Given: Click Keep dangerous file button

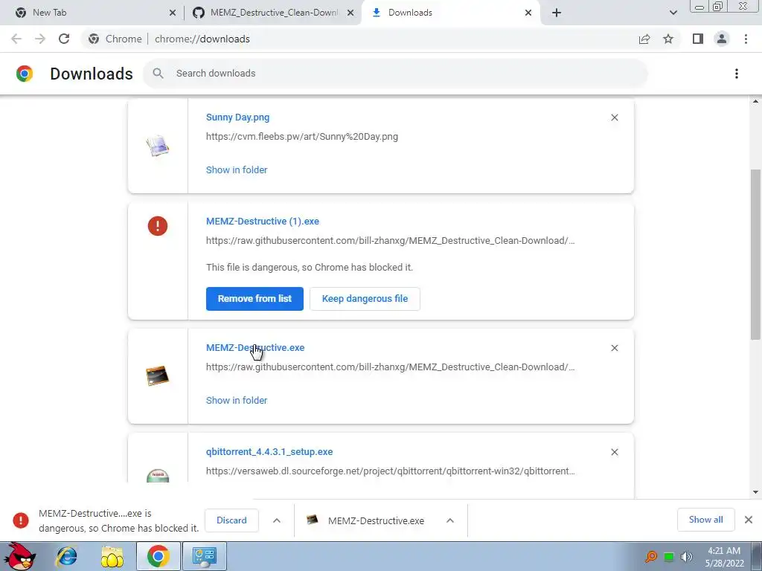Looking at the screenshot, I should pos(365,299).
